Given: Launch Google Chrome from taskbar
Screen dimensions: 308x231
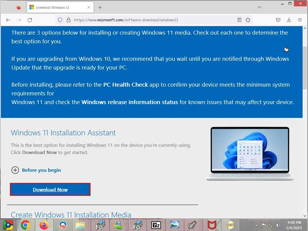Looking at the screenshot, I should [26, 225].
